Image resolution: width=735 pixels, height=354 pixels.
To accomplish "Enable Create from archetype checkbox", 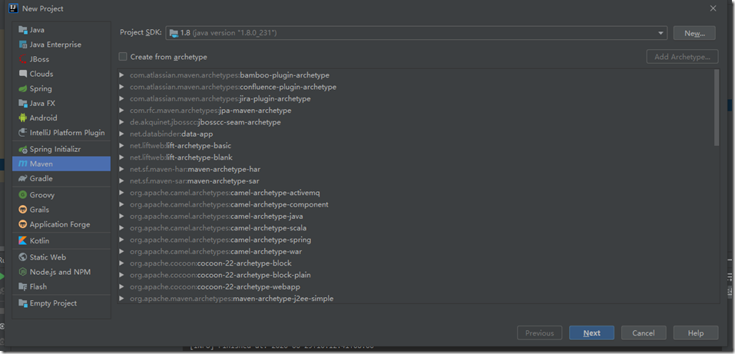I will click(123, 57).
